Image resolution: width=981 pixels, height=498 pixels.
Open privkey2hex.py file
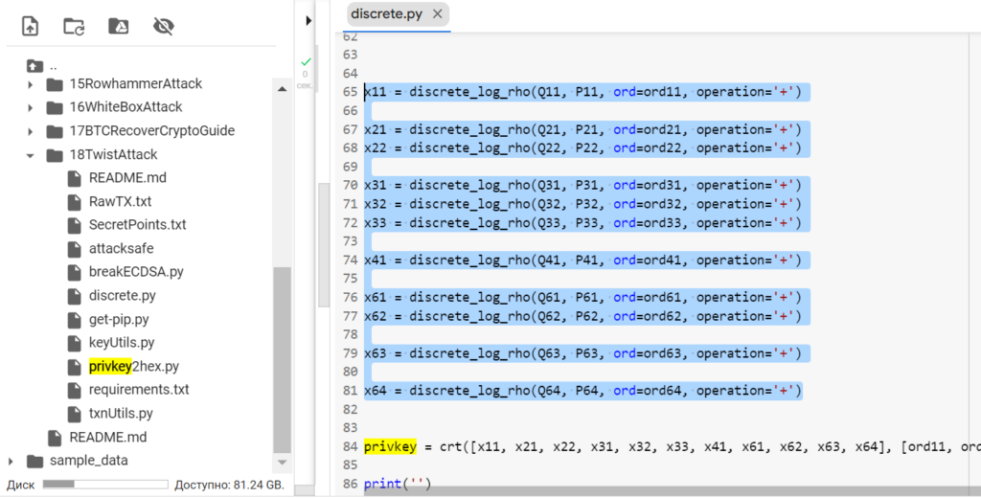(134, 366)
